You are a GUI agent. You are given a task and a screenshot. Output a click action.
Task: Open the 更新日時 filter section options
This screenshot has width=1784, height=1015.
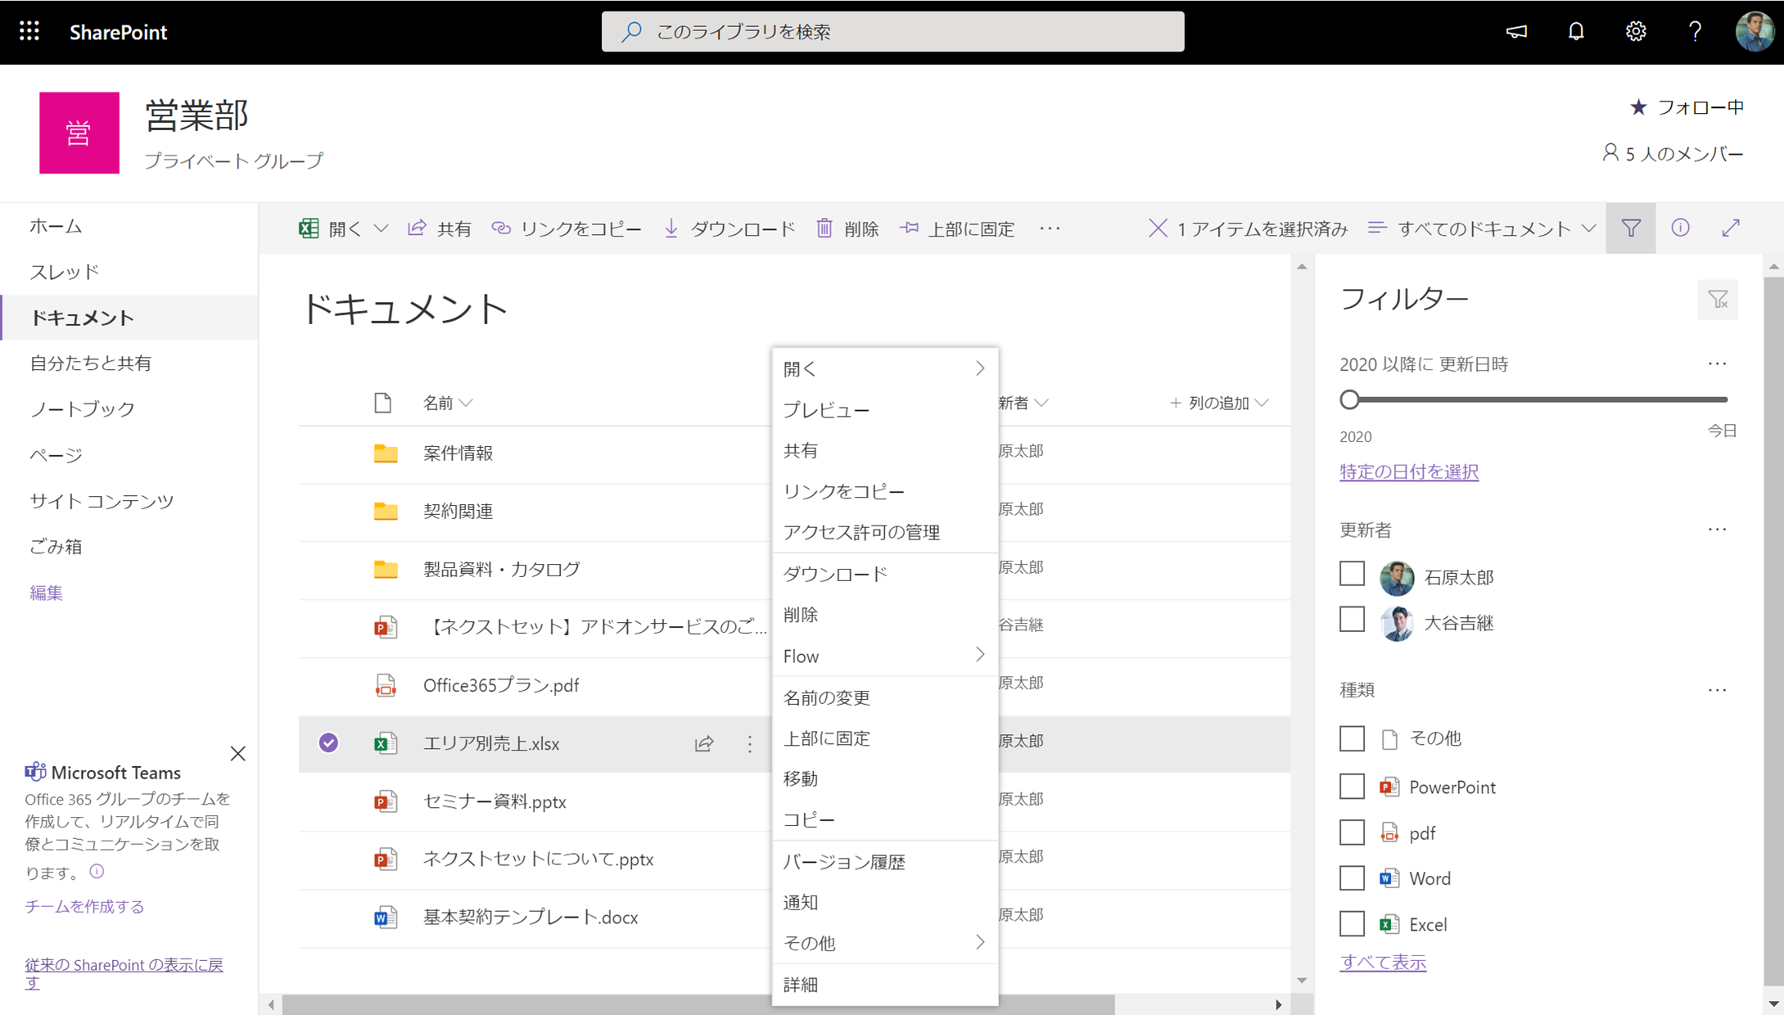click(1718, 363)
